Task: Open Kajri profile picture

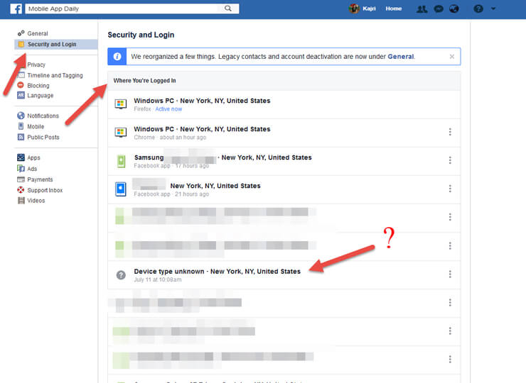Action: click(x=354, y=9)
